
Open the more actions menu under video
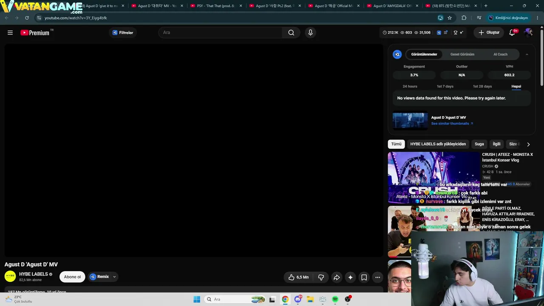(x=377, y=278)
